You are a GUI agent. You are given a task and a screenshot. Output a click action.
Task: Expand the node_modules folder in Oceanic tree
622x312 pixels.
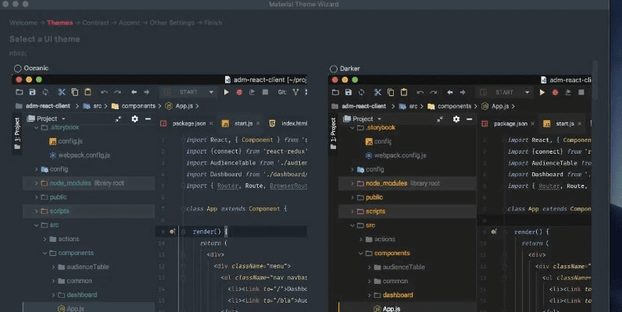pos(37,183)
